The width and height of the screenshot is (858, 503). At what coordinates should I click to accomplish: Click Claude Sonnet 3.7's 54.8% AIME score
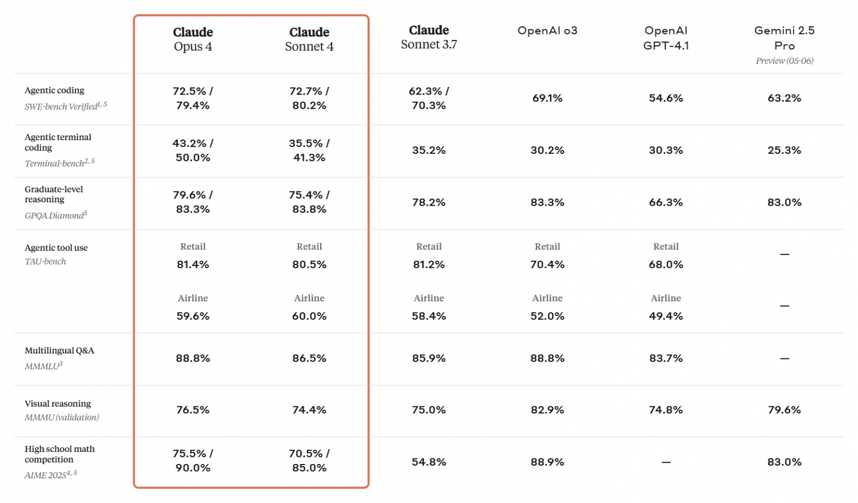[x=428, y=462]
